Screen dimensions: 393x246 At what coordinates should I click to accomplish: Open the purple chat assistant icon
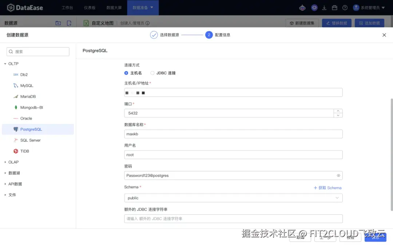[314, 8]
